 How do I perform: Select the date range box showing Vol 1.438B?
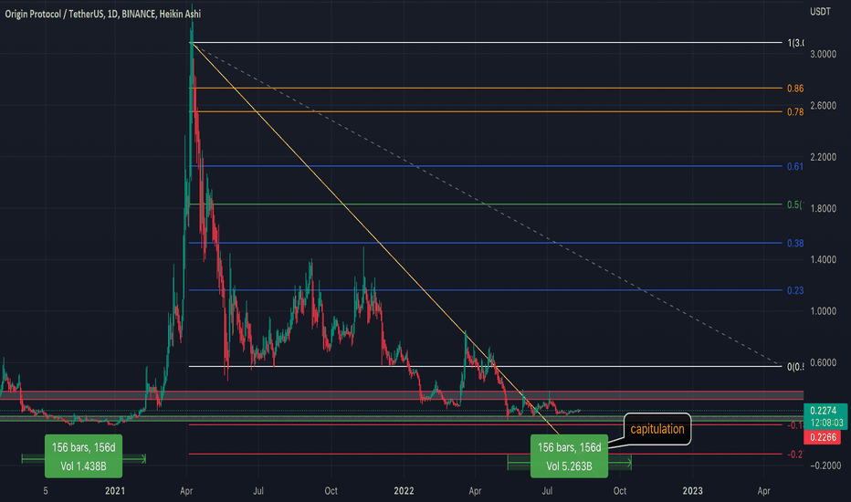(x=83, y=456)
